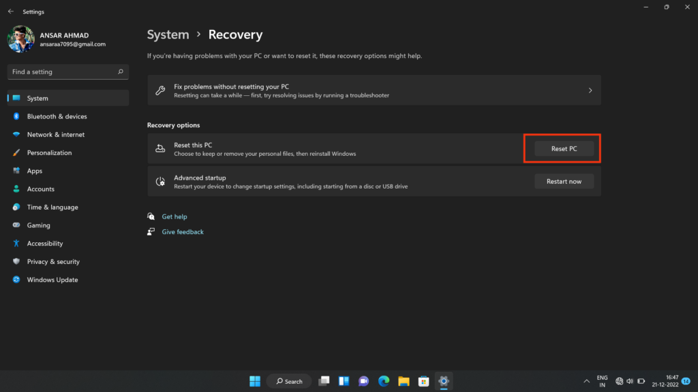
Task: Click the volume speaker tray icon
Action: pos(630,381)
